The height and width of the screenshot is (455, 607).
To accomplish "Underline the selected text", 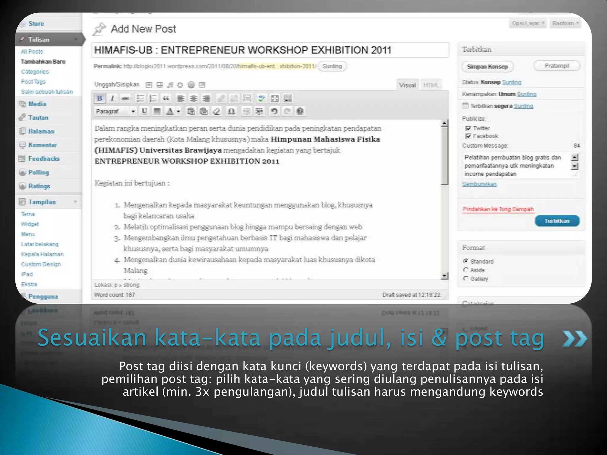I will 144,111.
